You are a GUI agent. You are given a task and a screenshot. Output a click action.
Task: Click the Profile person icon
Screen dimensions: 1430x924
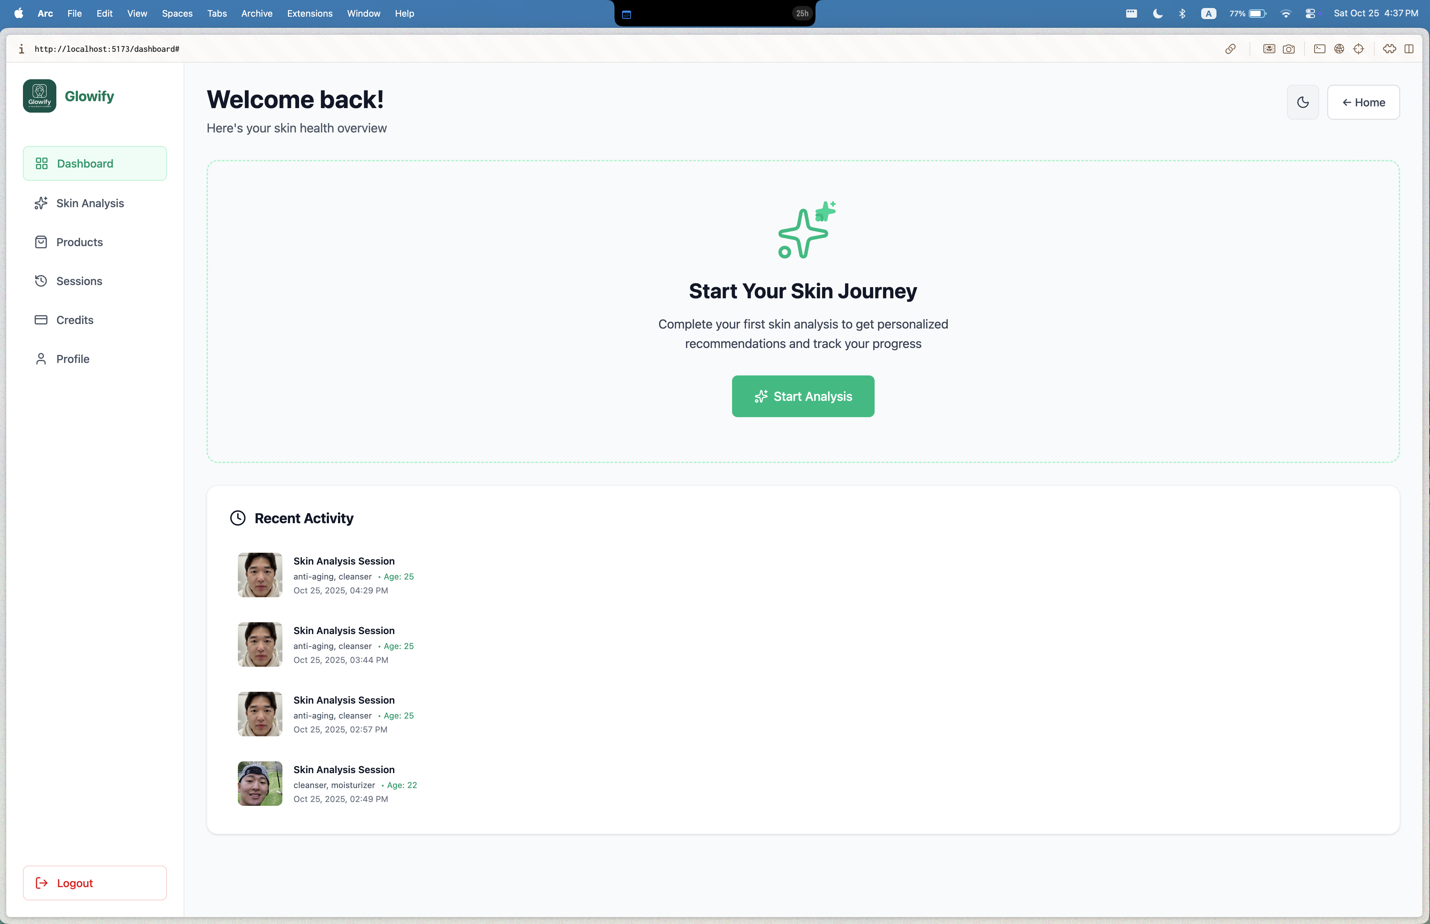[41, 359]
